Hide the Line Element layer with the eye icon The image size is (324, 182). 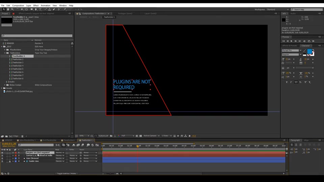pyautogui.click(x=2, y=158)
